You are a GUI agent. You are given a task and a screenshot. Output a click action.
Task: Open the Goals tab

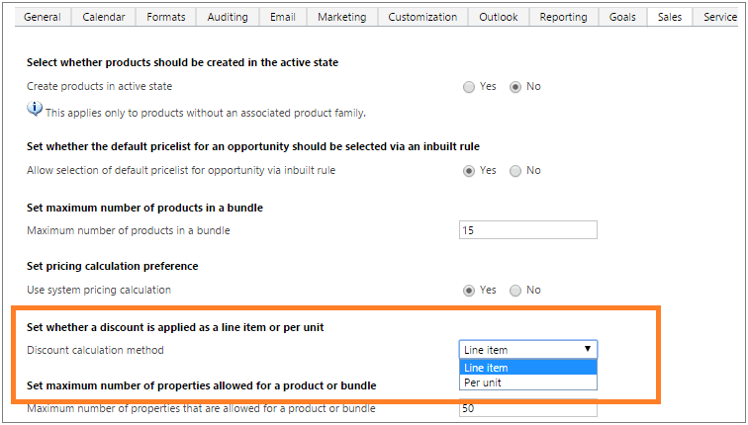[x=622, y=17]
